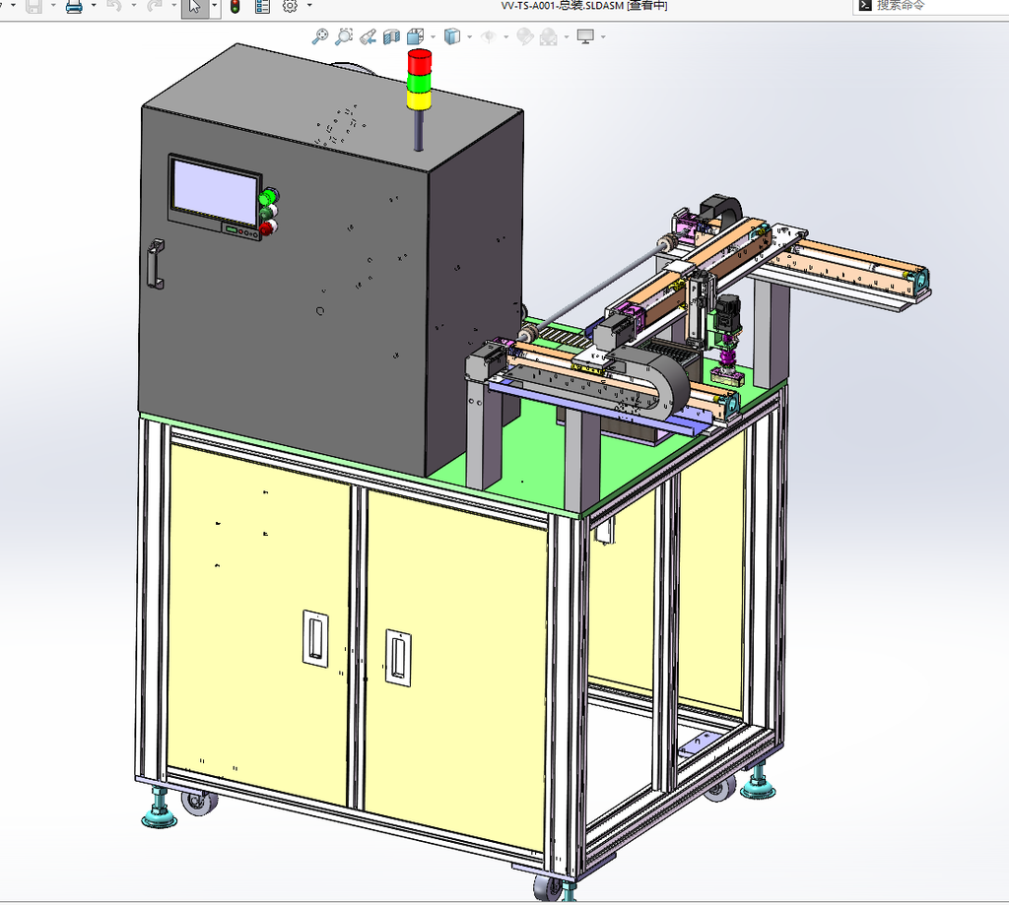Click the Display Style cube icon
Image resolution: width=1009 pixels, height=905 pixels.
[x=452, y=36]
